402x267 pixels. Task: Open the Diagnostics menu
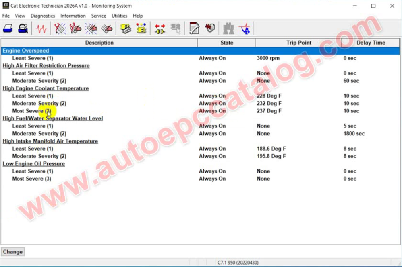pos(43,16)
